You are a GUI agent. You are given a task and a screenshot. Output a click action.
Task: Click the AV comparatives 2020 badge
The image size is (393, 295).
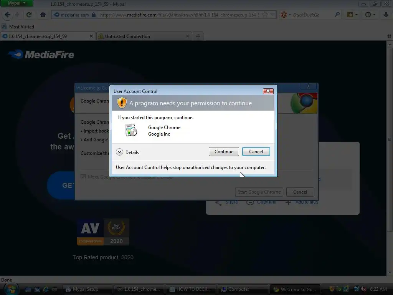click(103, 232)
